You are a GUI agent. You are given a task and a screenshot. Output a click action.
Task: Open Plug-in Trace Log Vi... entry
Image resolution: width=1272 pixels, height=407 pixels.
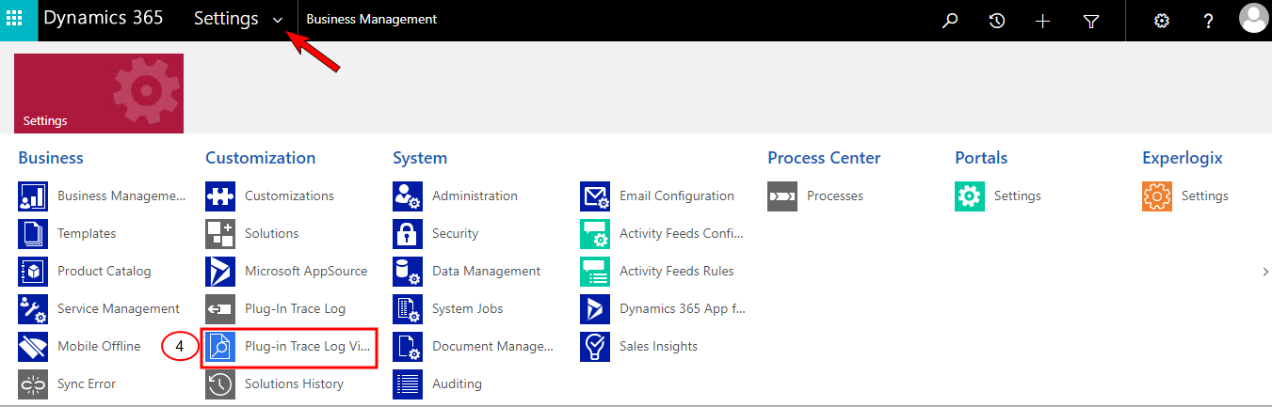(308, 346)
